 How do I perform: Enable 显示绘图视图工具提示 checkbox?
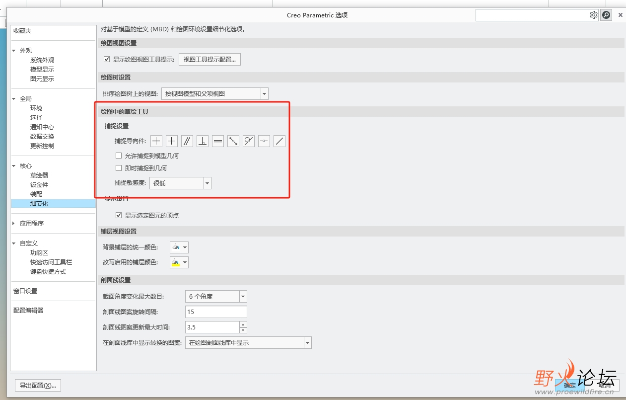(107, 59)
